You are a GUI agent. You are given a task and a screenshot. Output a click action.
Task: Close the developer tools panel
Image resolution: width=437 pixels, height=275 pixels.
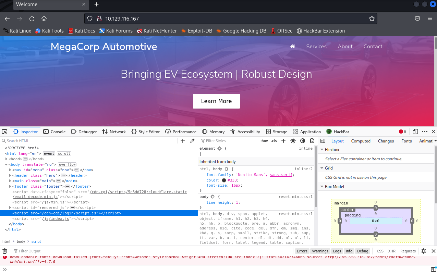(x=433, y=132)
